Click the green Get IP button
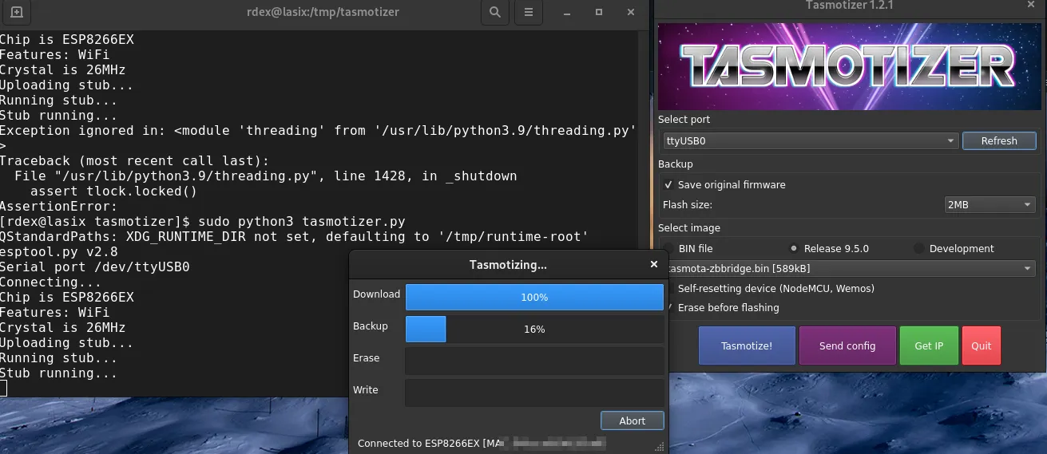Viewport: 1047px width, 454px height. point(929,345)
